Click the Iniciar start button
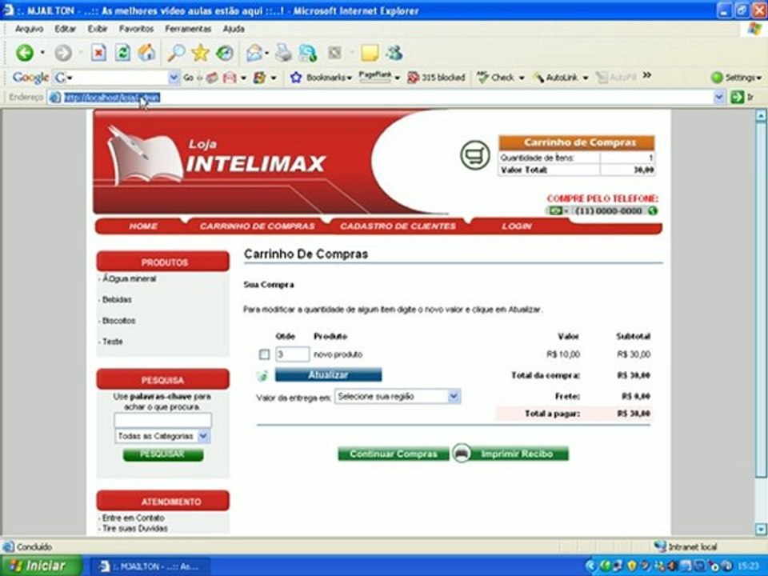Viewport: 768px width, 576px height. pyautogui.click(x=42, y=566)
